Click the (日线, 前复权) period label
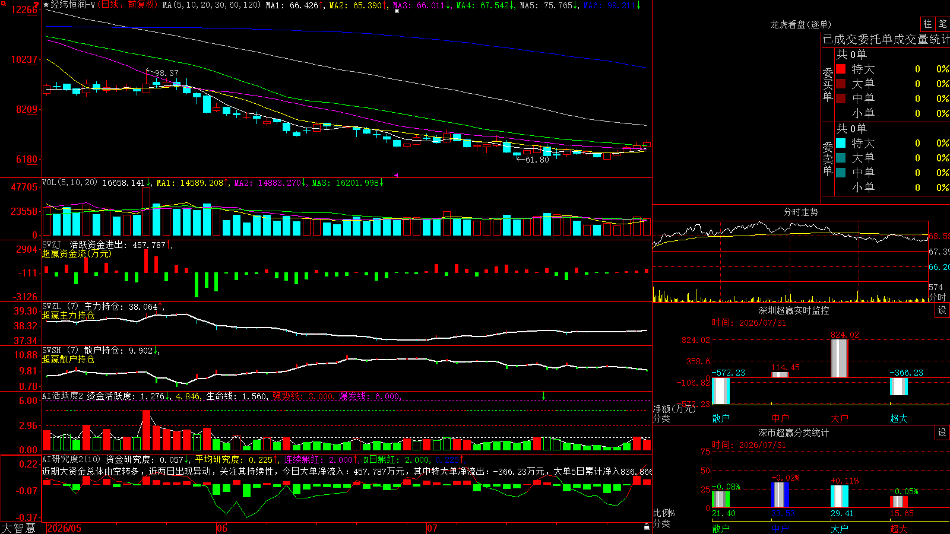Image resolution: width=950 pixels, height=534 pixels. [x=128, y=5]
